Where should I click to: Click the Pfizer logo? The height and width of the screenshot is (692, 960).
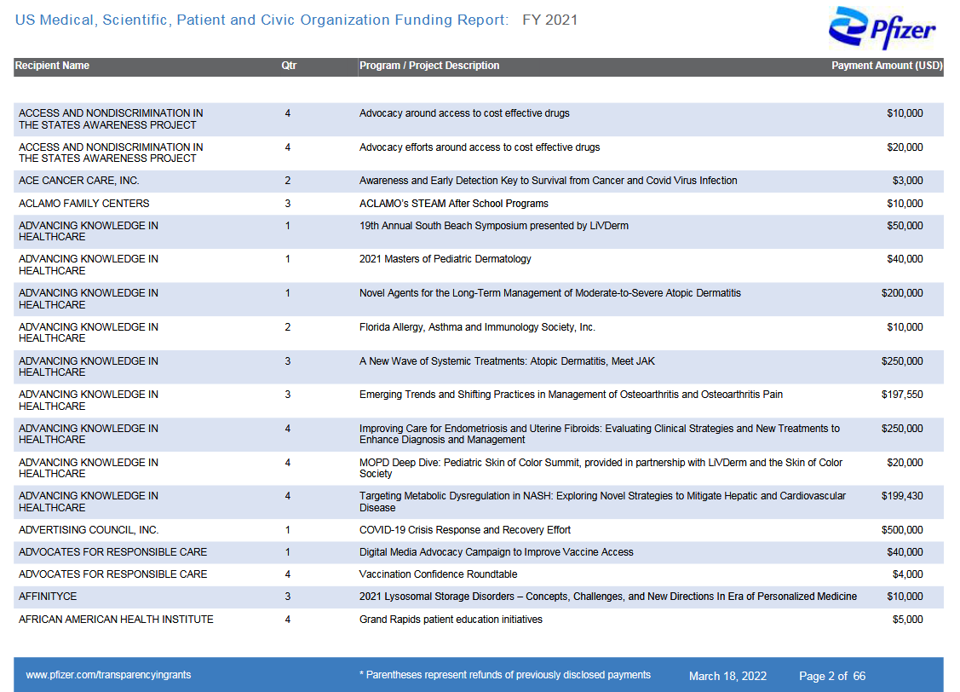[x=882, y=27]
